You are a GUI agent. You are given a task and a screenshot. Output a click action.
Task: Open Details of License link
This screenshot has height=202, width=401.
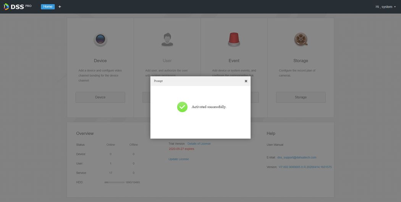(199, 144)
